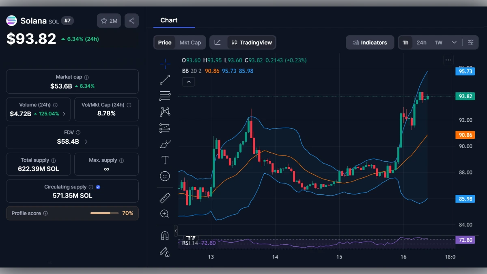Click the Profile score slider
The image size is (487, 274).
pos(104,213)
